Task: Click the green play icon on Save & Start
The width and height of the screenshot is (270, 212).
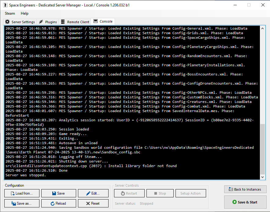Action: pos(234,202)
